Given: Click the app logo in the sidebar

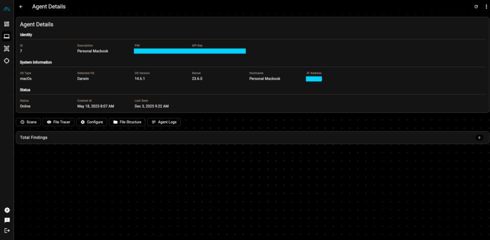Looking at the screenshot, I should click(x=7, y=9).
